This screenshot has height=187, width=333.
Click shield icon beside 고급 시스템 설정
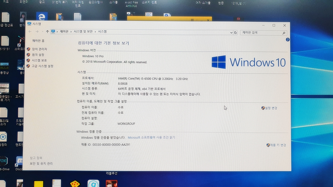(28, 66)
